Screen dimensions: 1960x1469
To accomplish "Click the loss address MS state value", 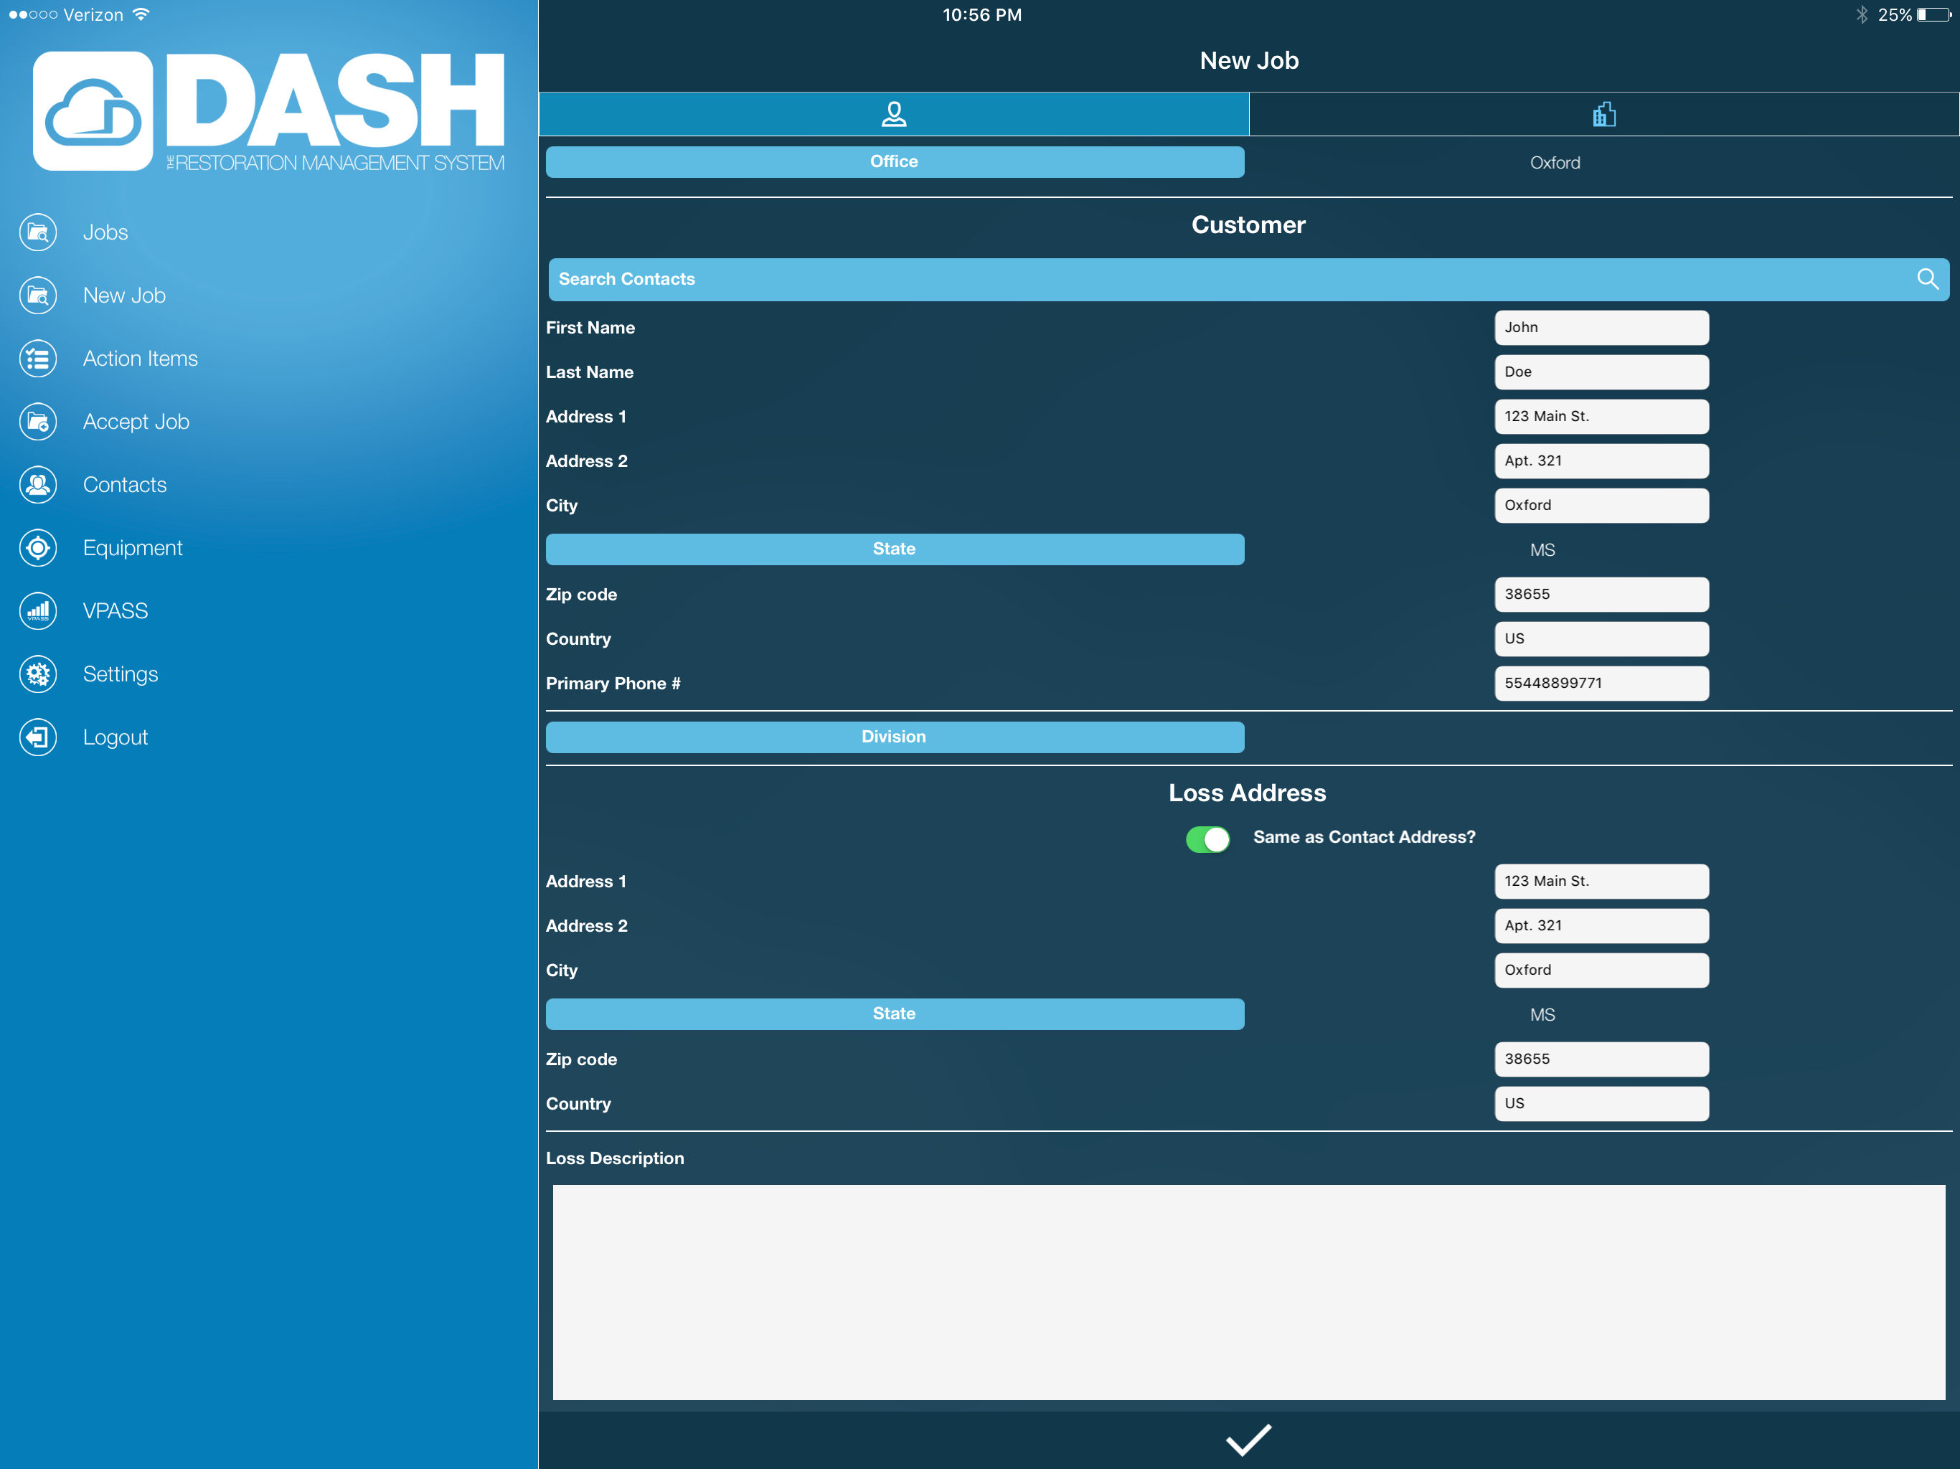I will point(1542,1016).
